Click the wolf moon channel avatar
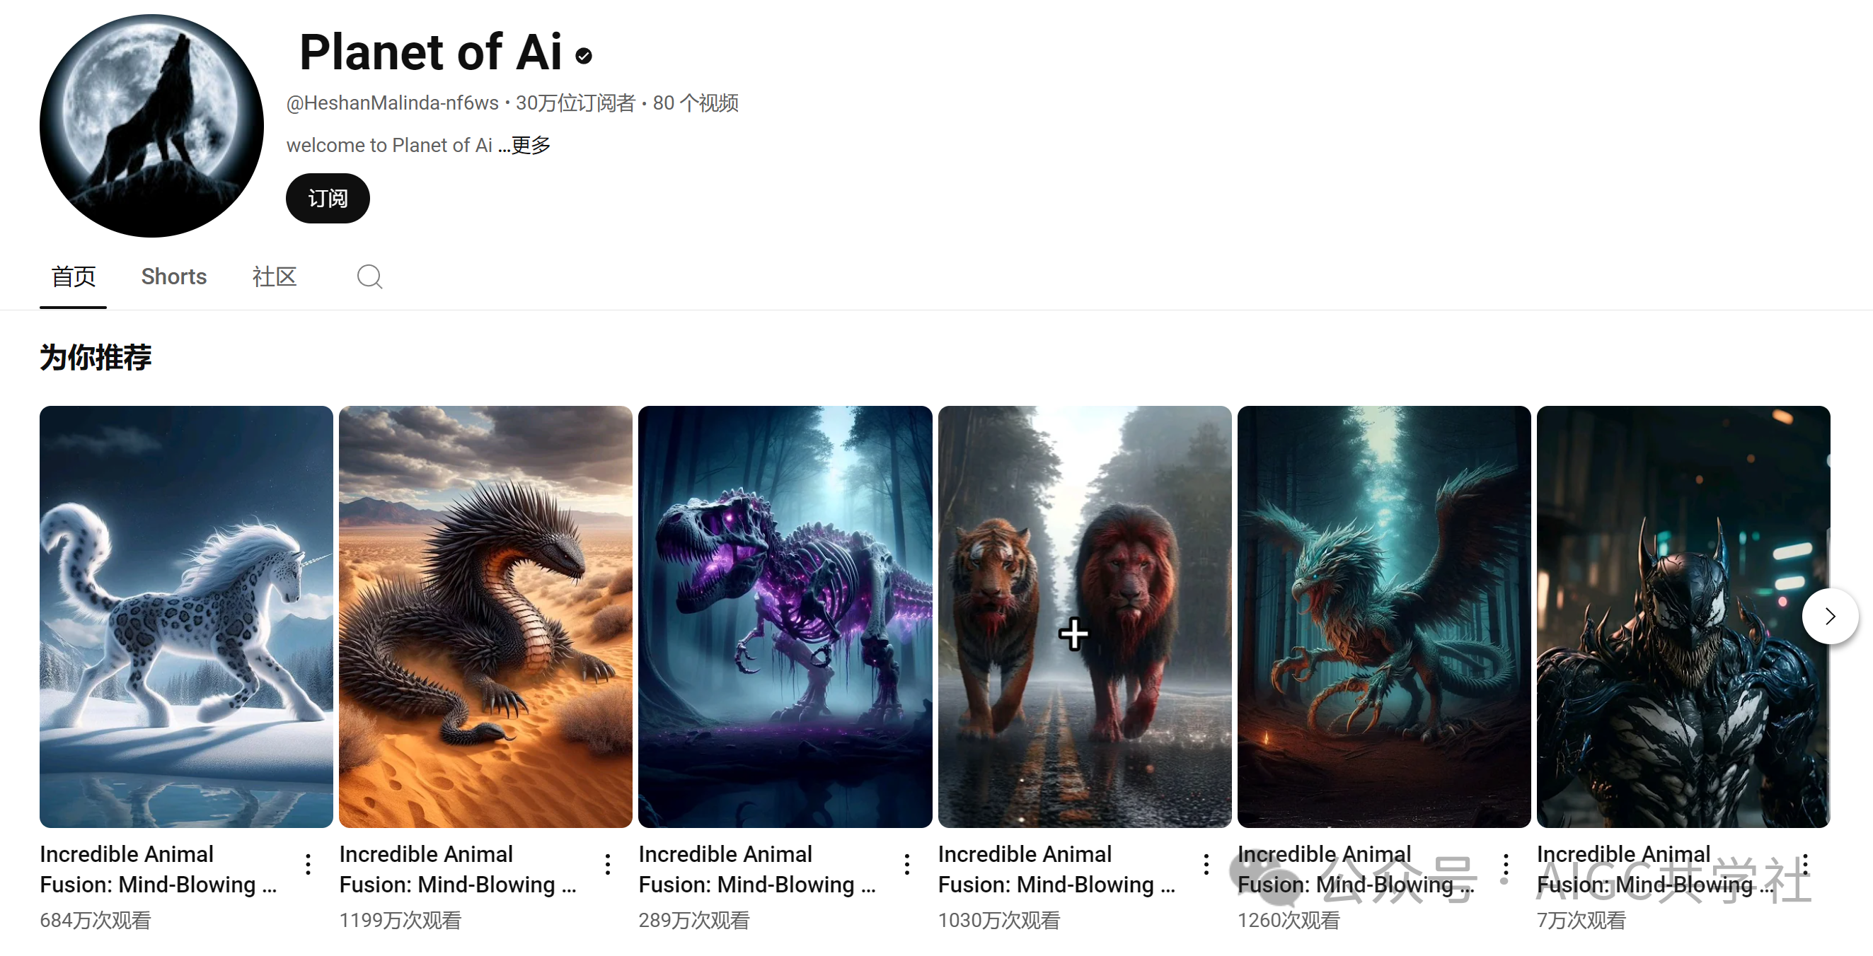 tap(151, 126)
